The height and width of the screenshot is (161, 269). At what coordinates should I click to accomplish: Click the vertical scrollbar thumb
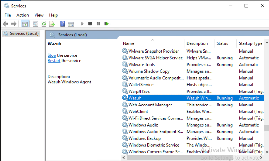pyautogui.click(x=267, y=128)
